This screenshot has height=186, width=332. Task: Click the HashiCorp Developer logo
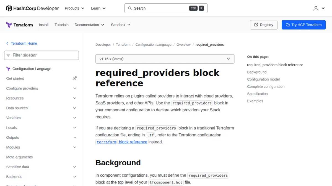pos(32,8)
